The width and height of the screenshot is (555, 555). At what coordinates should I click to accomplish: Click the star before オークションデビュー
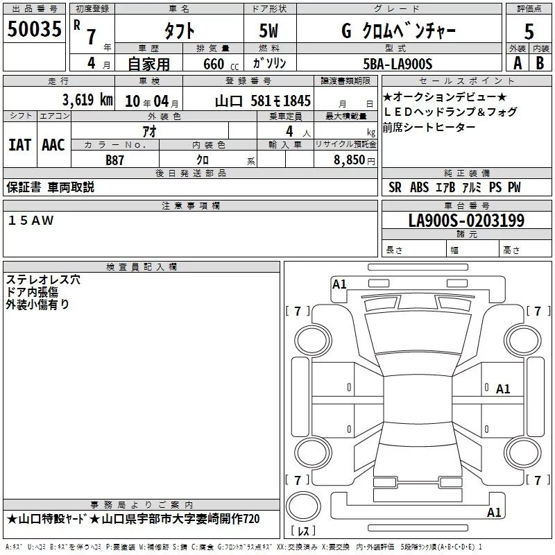387,96
